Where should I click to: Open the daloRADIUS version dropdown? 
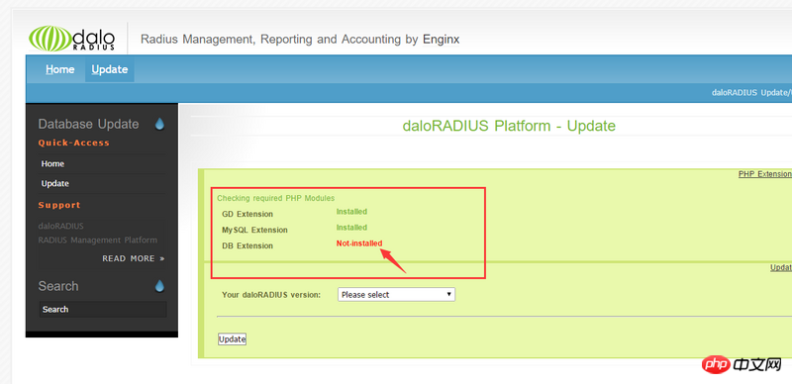click(397, 295)
